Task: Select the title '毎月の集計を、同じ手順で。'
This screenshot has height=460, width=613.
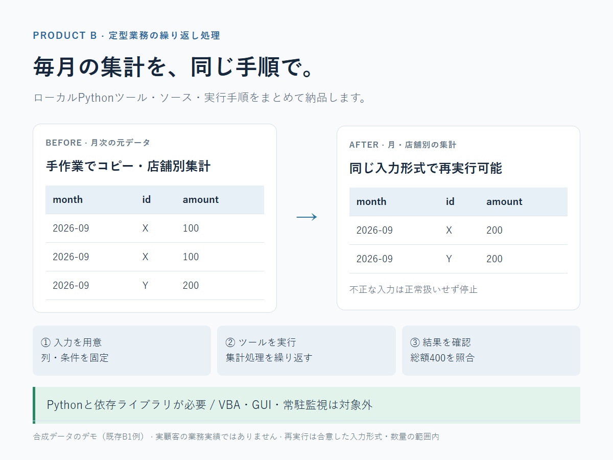Action: tap(174, 66)
